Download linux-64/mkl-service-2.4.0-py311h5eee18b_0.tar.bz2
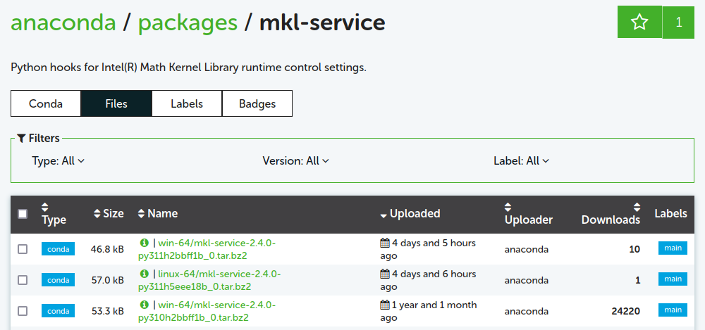Viewport: 705px width, 330px height. point(209,280)
